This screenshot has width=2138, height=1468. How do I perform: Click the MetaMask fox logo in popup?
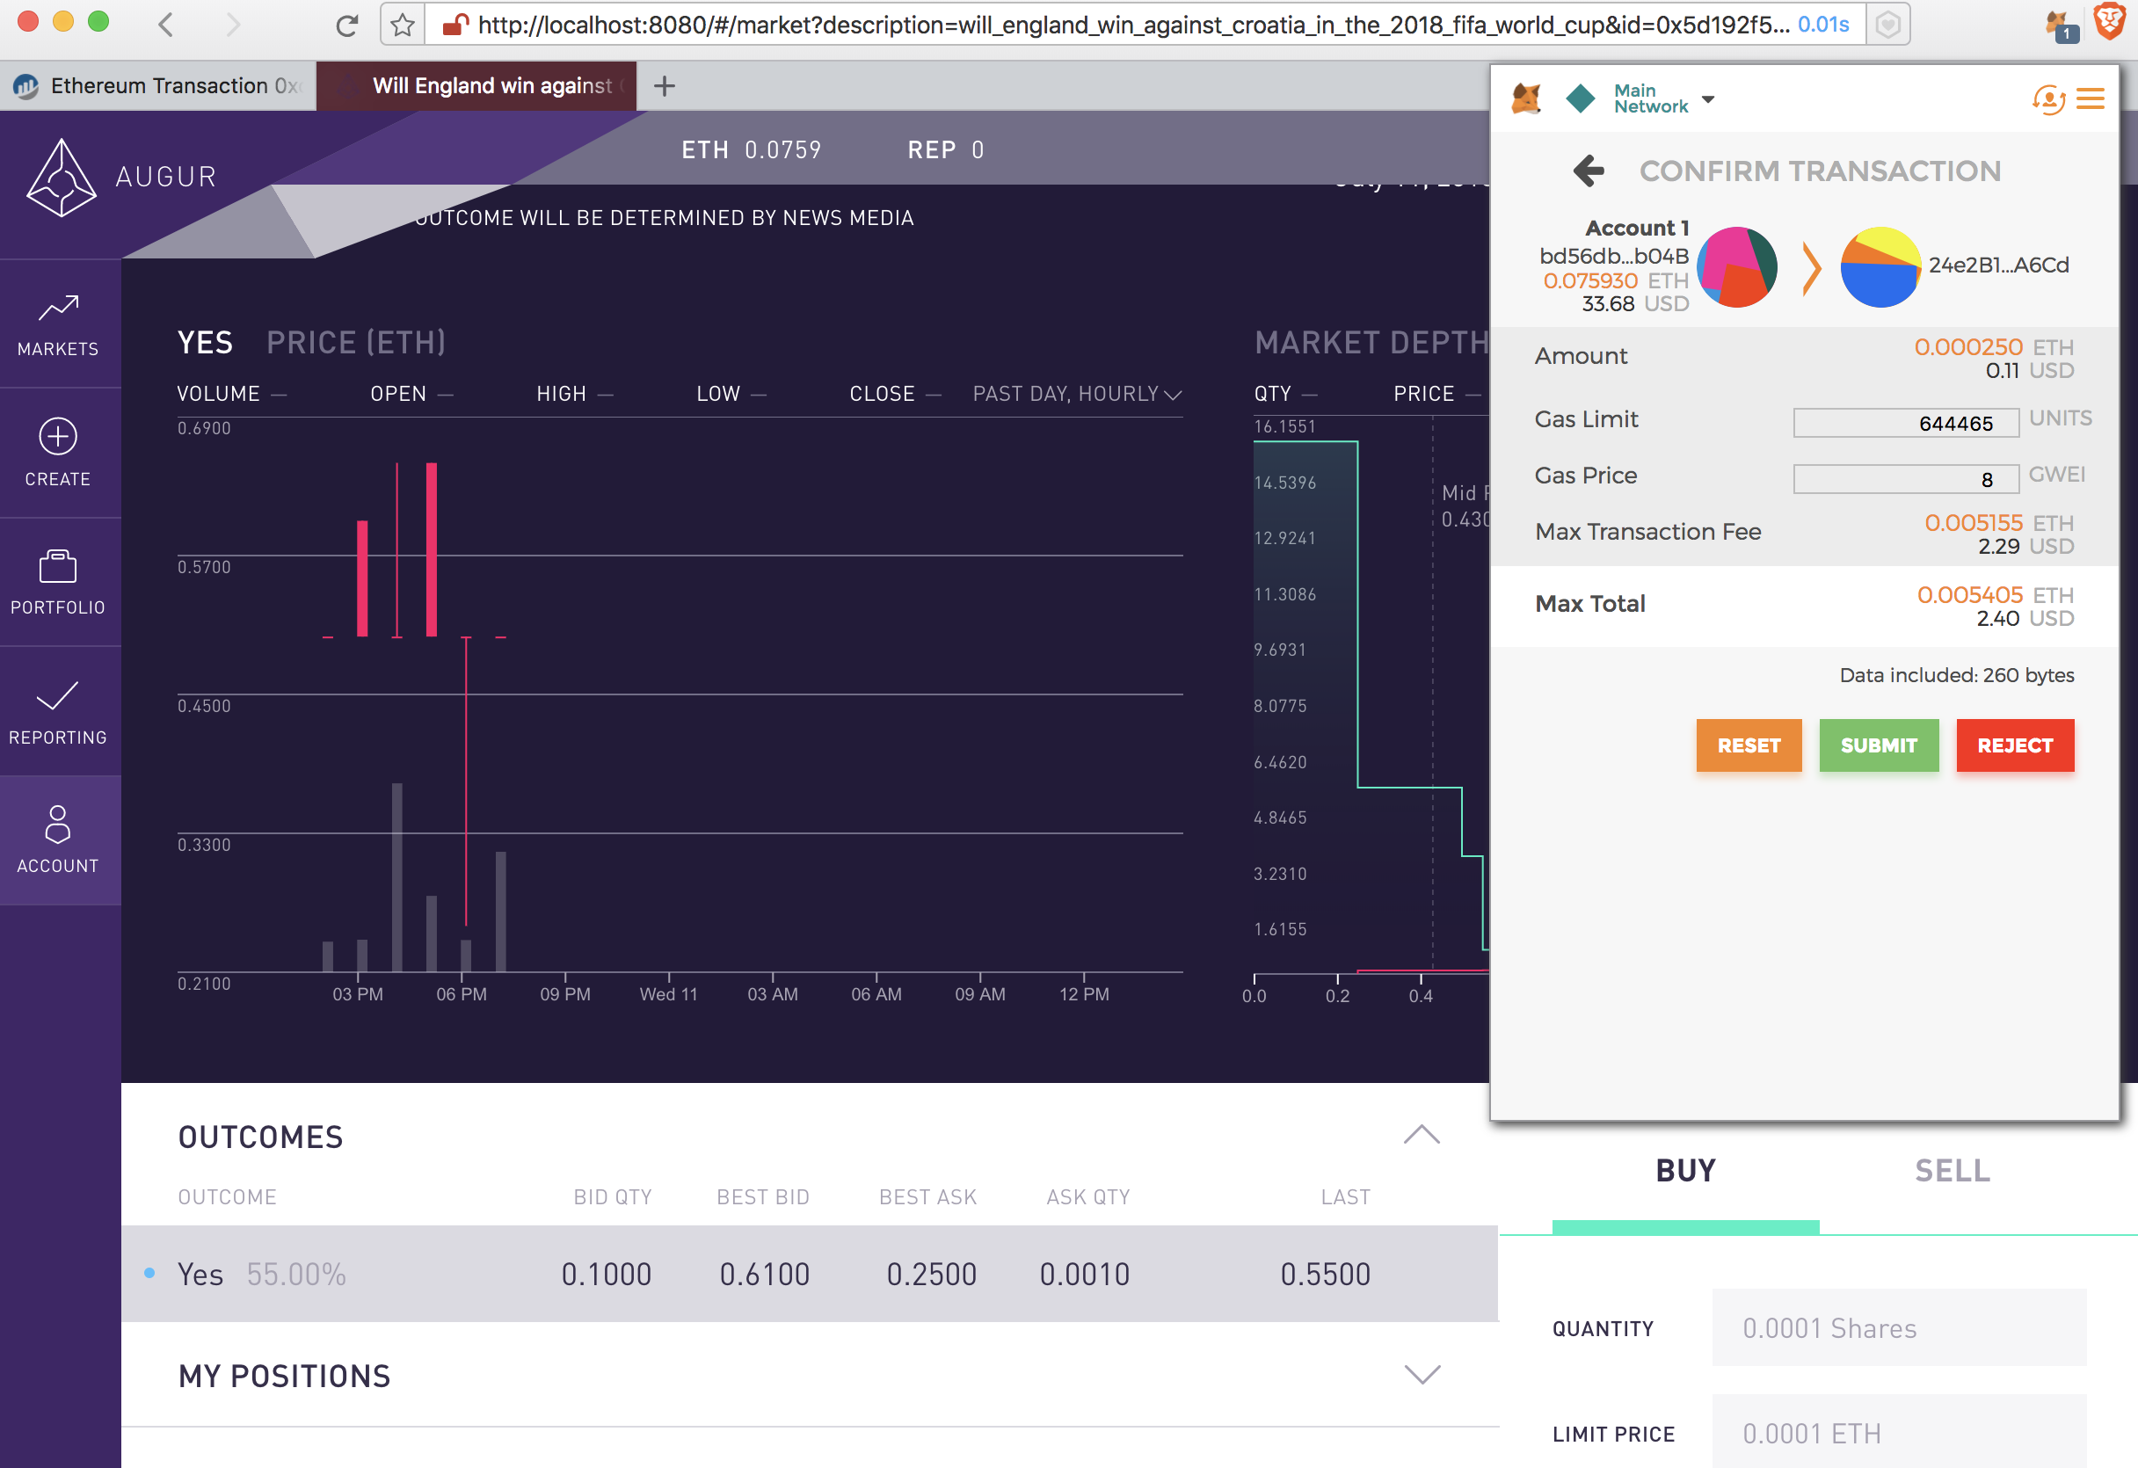(1526, 98)
